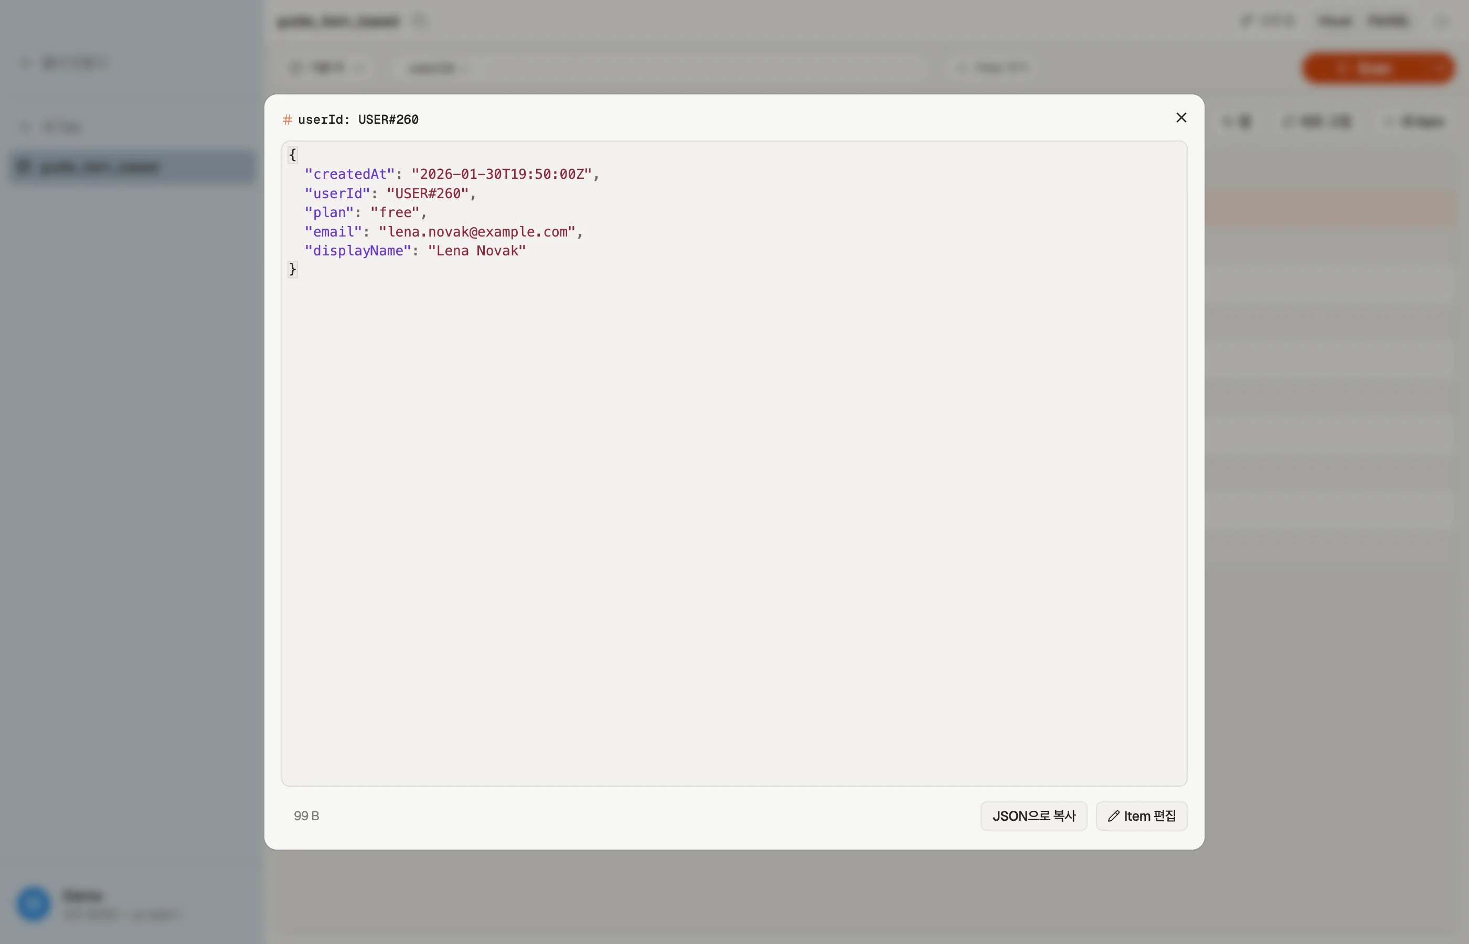Image resolution: width=1469 pixels, height=944 pixels.
Task: Select the "createdAt" key in the JSON
Action: coord(349,174)
